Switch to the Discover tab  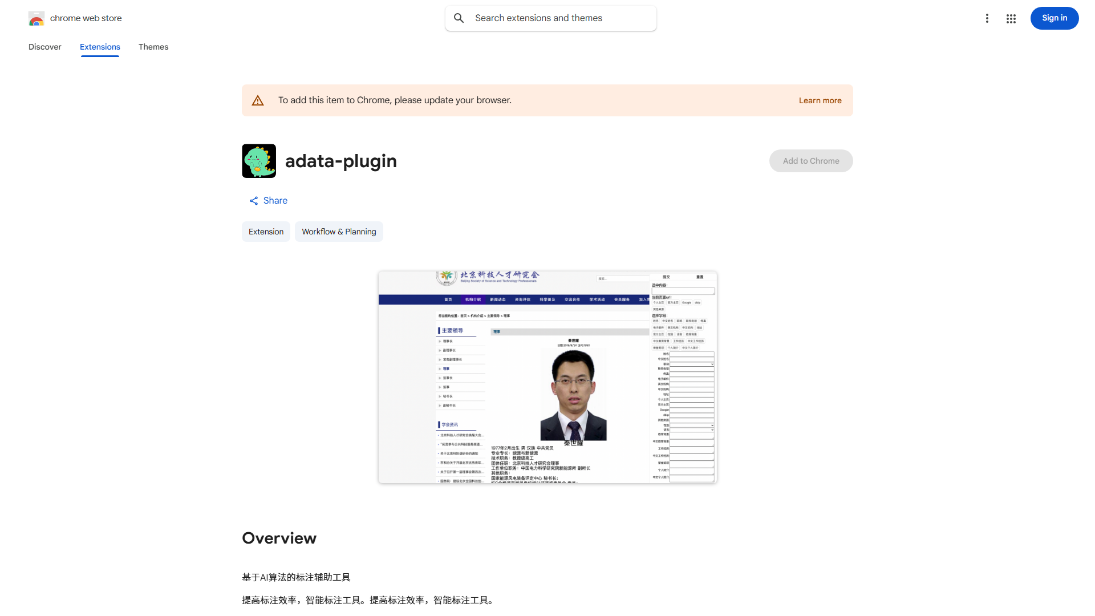45,47
